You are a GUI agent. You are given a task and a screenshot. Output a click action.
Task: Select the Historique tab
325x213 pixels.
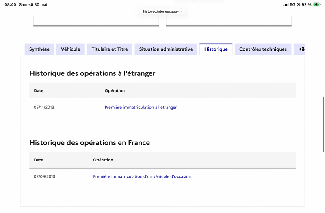click(216, 49)
